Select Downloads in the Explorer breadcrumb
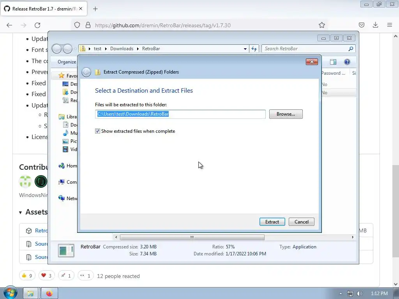399x299 pixels. (x=122, y=49)
